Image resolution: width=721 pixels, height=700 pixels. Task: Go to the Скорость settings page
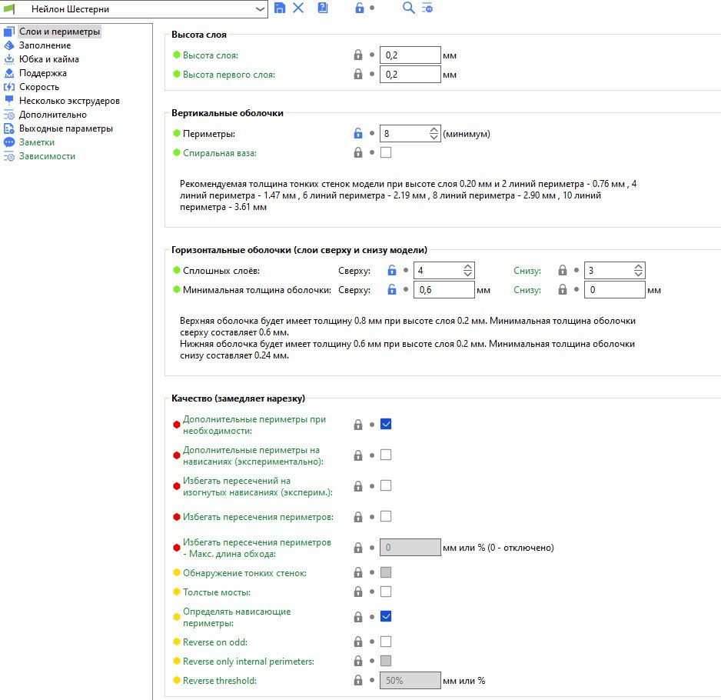point(39,87)
